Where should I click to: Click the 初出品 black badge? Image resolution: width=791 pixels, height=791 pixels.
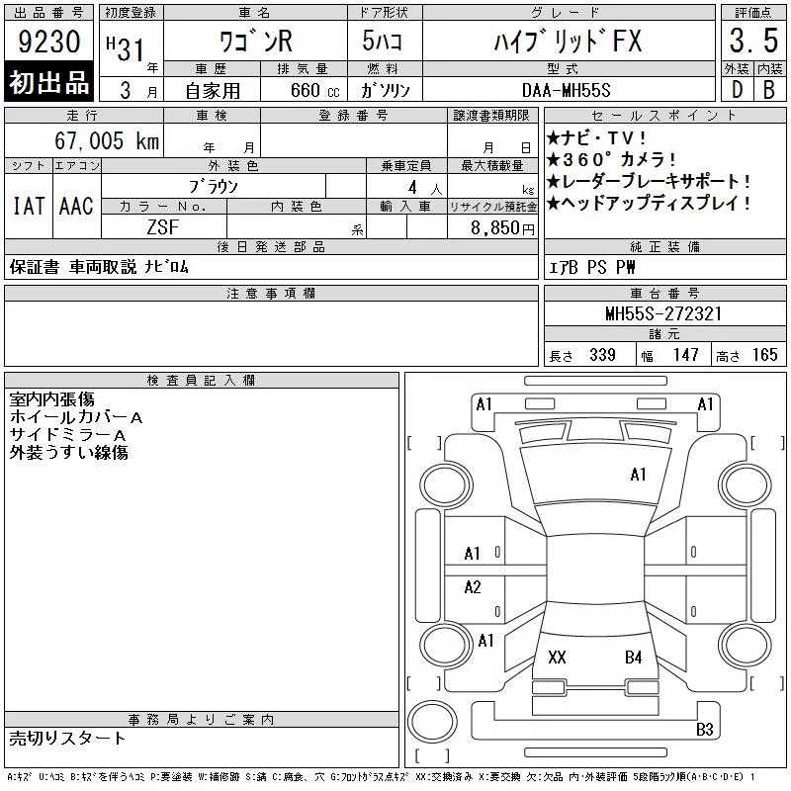(x=49, y=83)
